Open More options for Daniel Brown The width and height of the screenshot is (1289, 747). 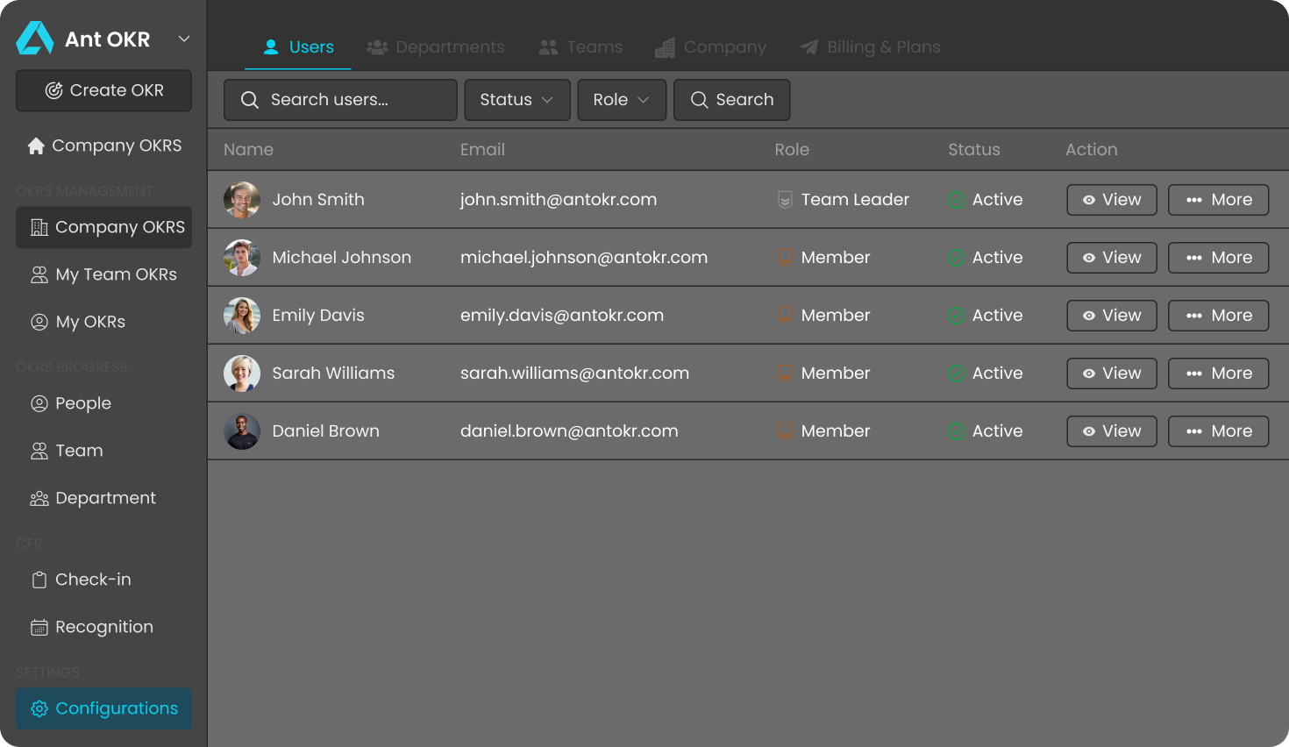pyautogui.click(x=1218, y=430)
